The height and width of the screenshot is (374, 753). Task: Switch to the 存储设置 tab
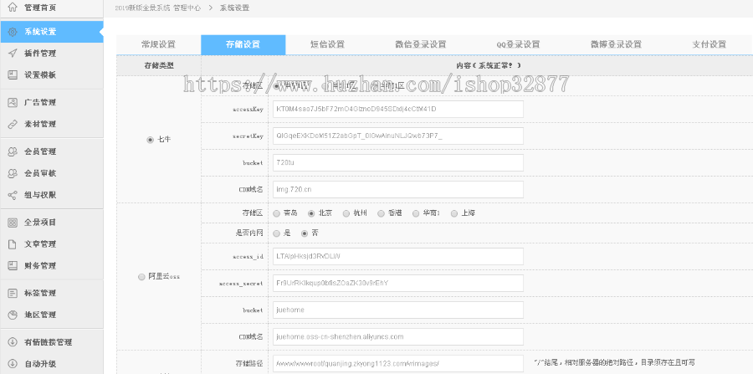click(243, 44)
